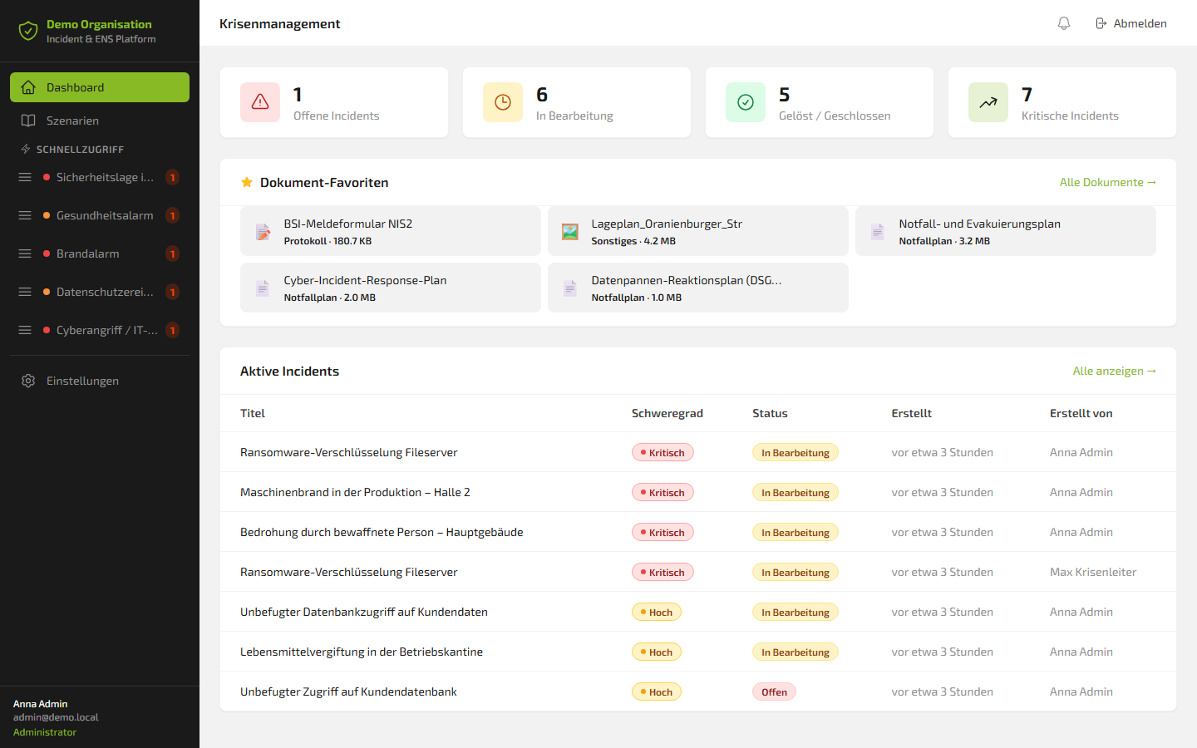Click the list icon beside Gesundheitsalarm
The image size is (1197, 748).
[x=25, y=215]
